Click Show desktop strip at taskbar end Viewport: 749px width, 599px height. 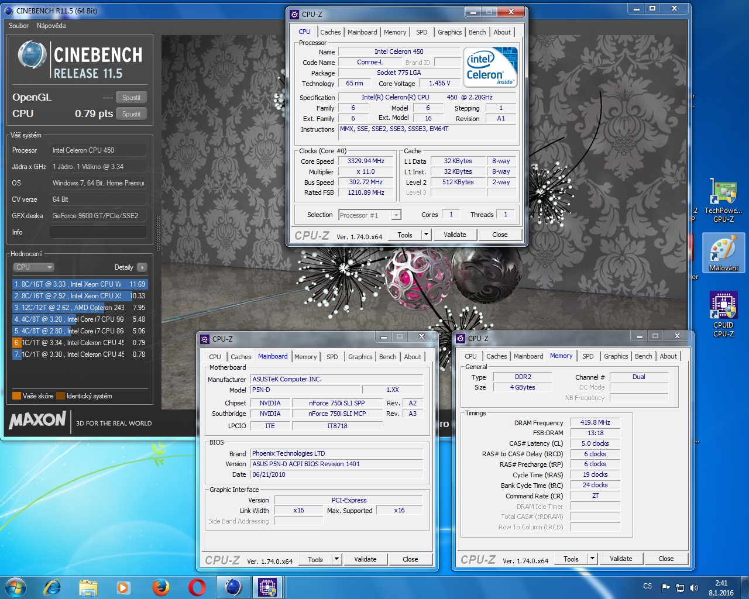point(745,587)
